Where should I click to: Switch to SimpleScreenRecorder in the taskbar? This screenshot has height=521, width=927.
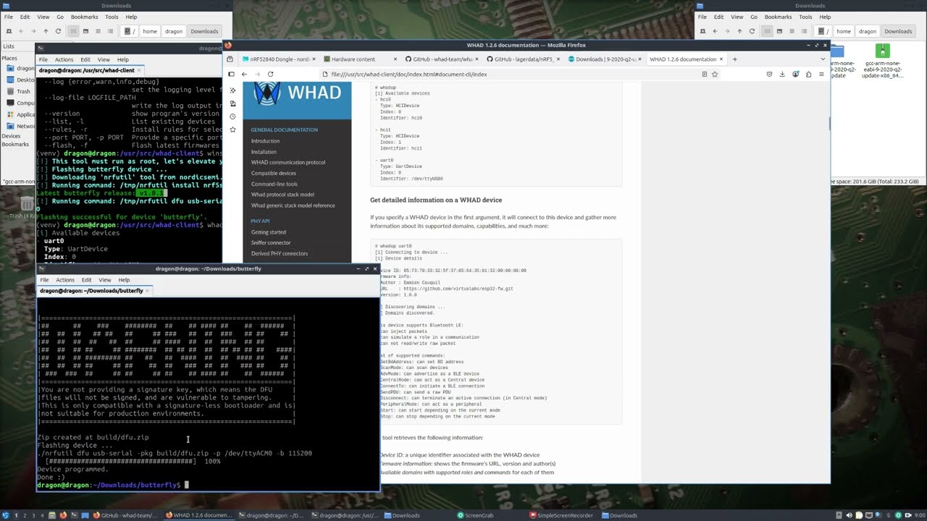click(x=563, y=515)
